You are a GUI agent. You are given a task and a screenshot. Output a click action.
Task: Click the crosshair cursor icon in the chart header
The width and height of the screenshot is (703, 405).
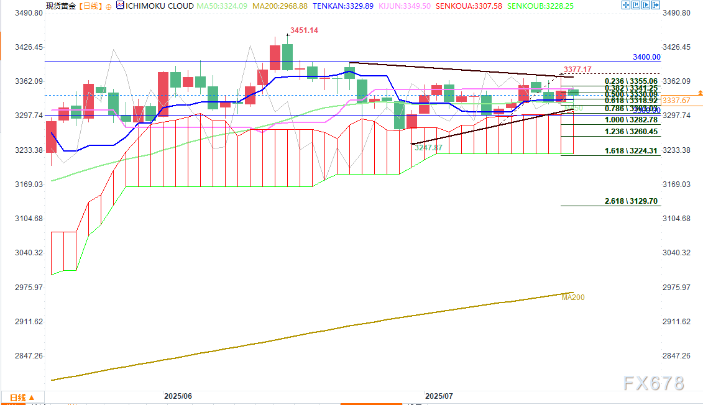tap(626, 5)
